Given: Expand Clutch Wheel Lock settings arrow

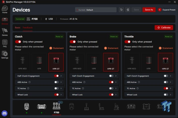Looking at the screenshot, I should click(61, 95).
